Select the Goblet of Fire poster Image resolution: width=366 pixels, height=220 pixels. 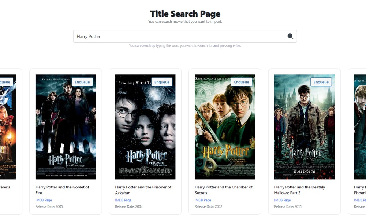coord(66,127)
